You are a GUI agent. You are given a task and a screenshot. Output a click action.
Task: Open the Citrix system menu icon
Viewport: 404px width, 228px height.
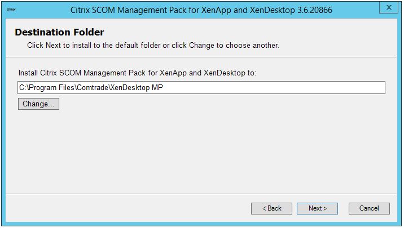(x=11, y=10)
